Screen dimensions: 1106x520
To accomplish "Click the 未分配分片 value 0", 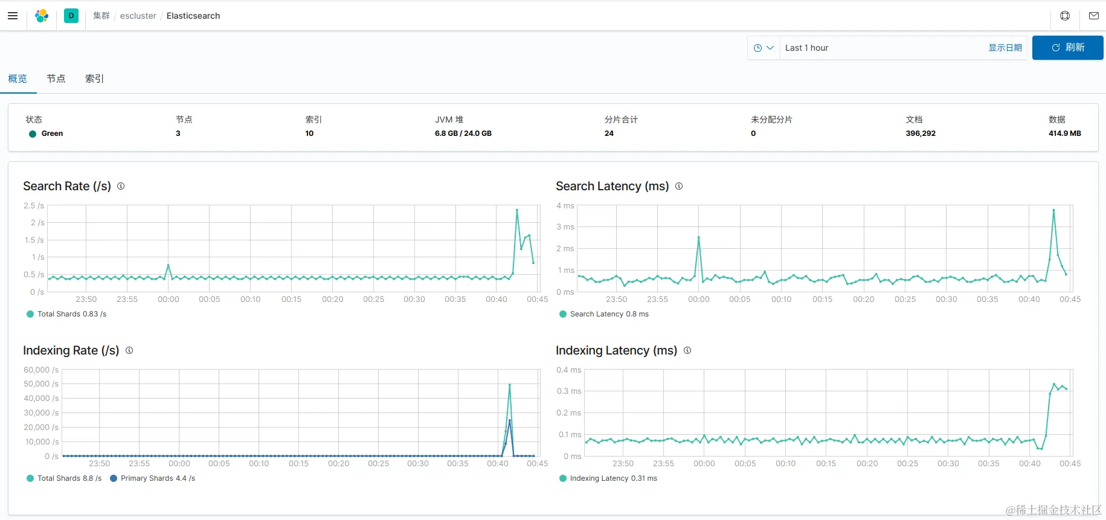I will [753, 133].
